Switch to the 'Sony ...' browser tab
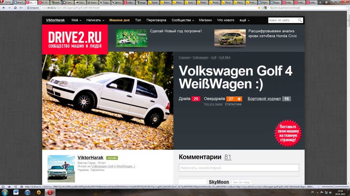Screen dimensions: 350x196 (190, 3)
